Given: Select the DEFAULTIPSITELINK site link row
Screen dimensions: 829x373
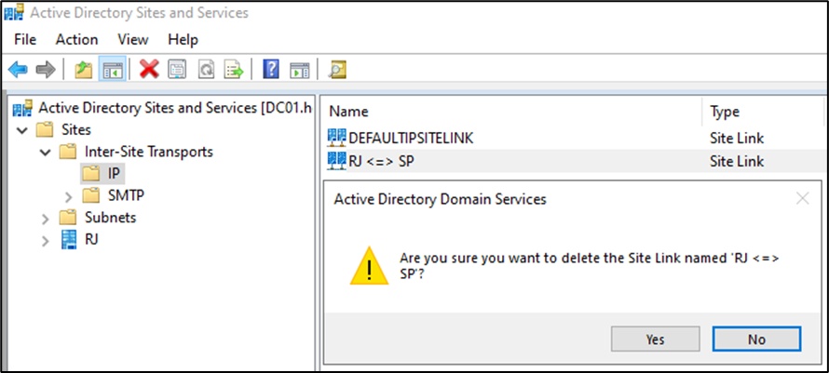Looking at the screenshot, I should click(x=410, y=138).
